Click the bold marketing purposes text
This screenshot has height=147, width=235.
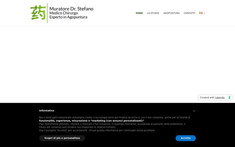tap(92, 121)
